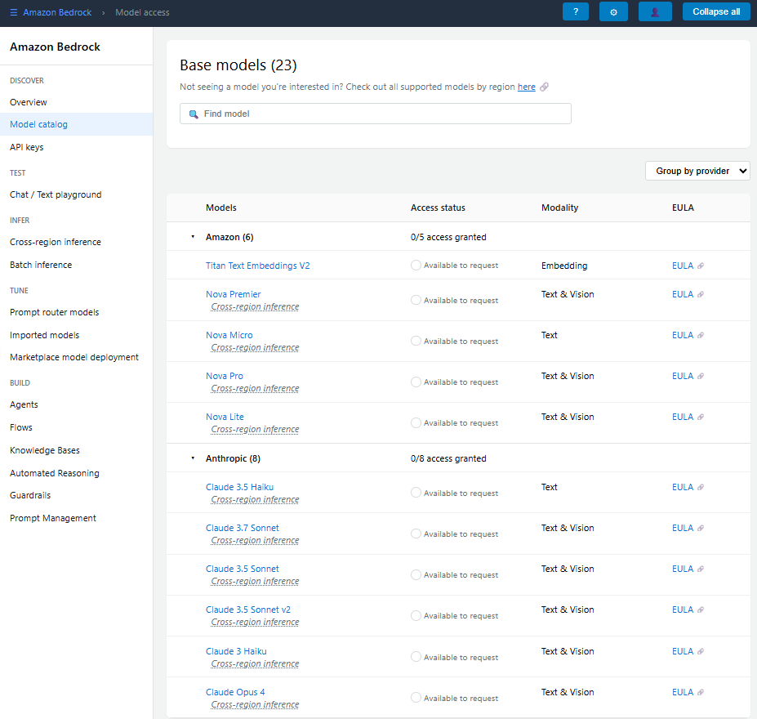Click the help question mark button
This screenshot has width=757, height=719.
pyautogui.click(x=576, y=11)
